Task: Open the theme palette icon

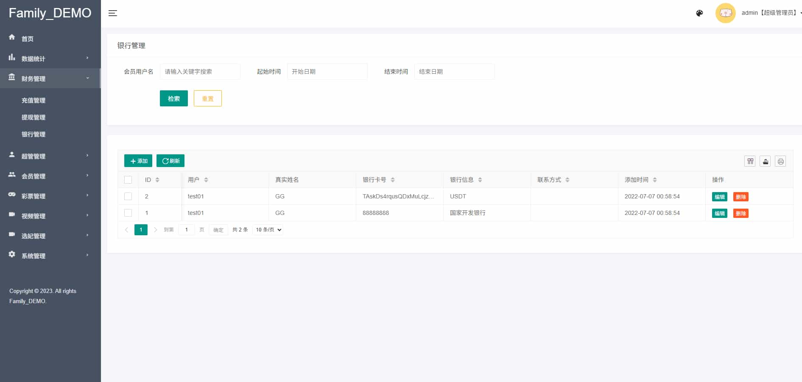Action: (699, 13)
